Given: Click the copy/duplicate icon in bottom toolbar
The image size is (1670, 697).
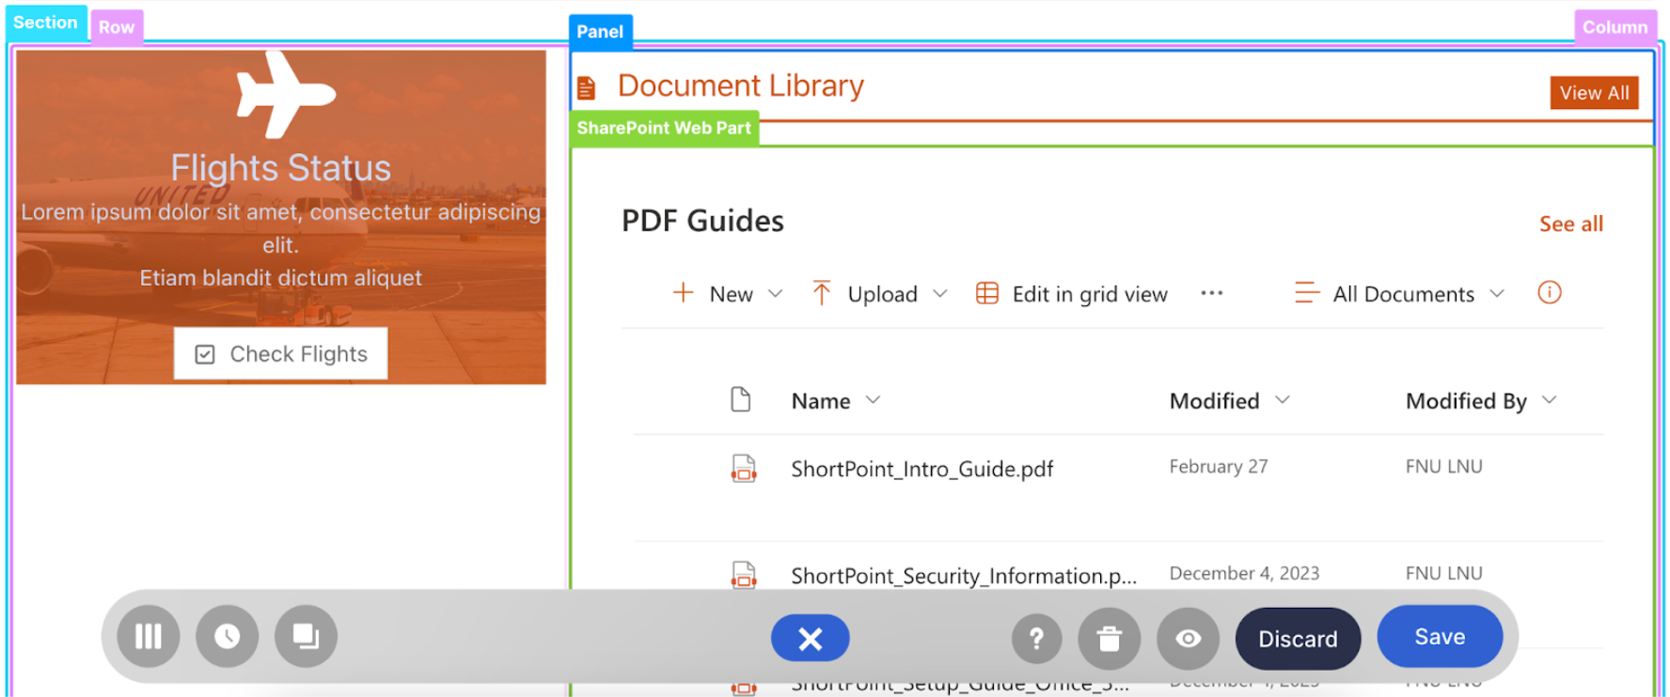Looking at the screenshot, I should click(x=306, y=637).
